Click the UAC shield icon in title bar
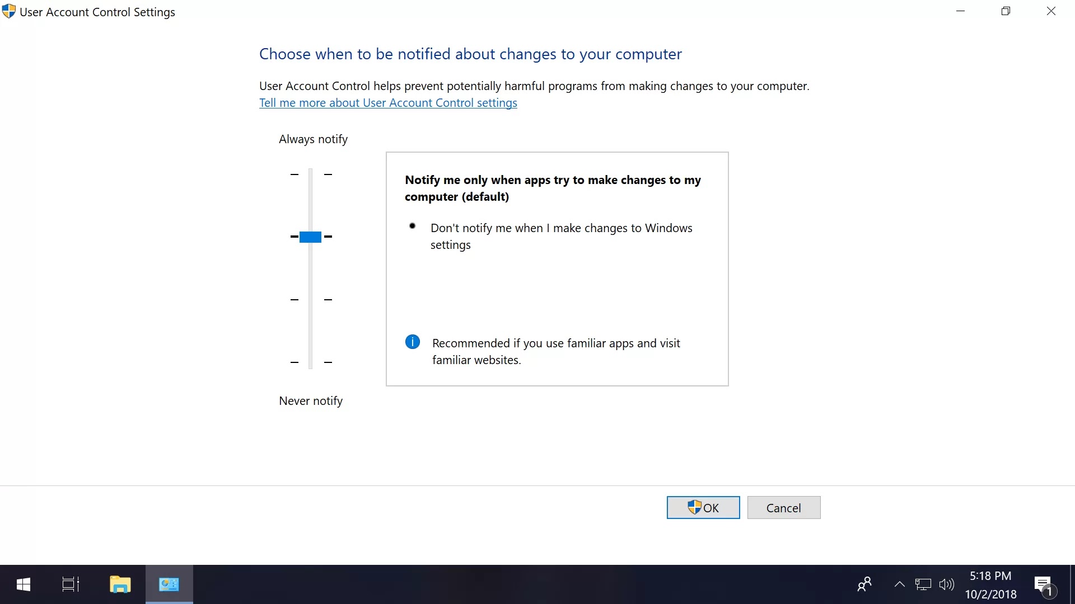Screen dimensions: 1075x604 [x=9, y=11]
